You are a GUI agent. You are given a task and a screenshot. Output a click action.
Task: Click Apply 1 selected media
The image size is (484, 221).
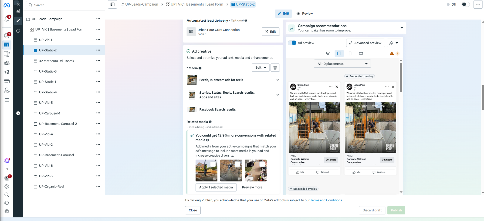tap(216, 187)
